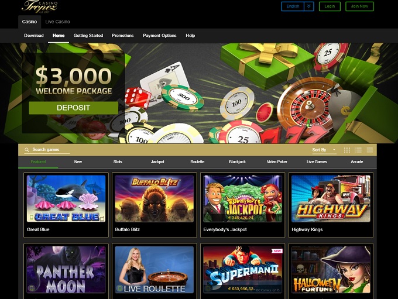Select the Jackpot category tab

[157, 162]
